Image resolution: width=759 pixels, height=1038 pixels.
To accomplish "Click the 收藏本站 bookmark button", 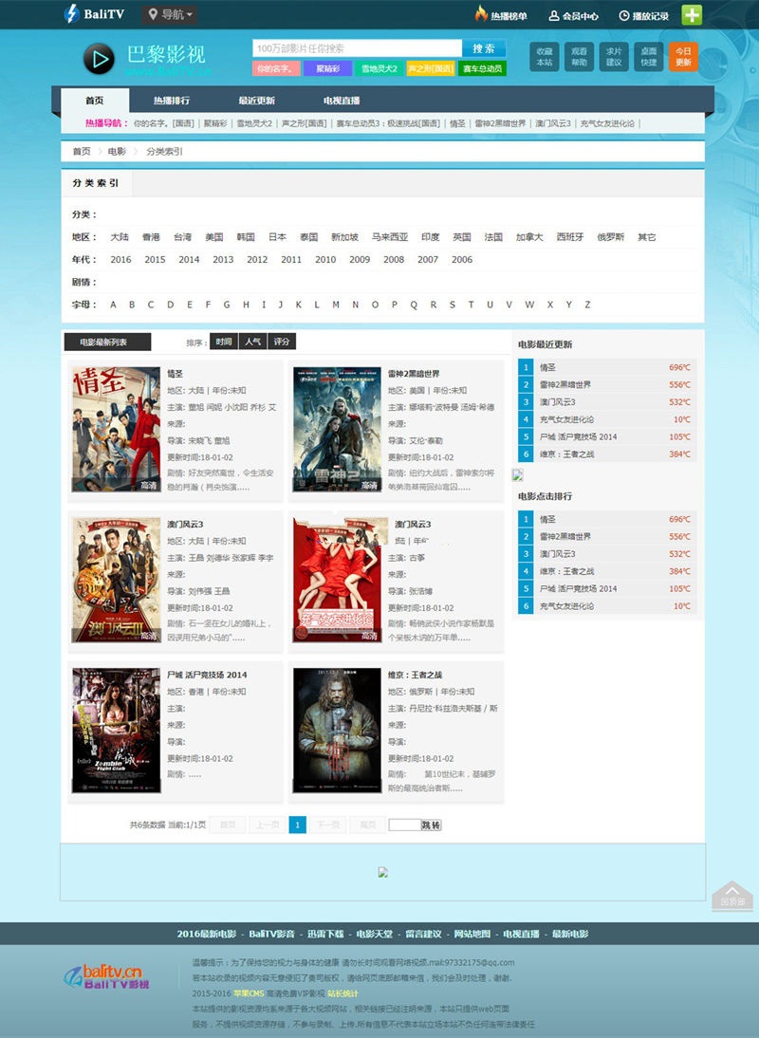I will pyautogui.click(x=544, y=57).
